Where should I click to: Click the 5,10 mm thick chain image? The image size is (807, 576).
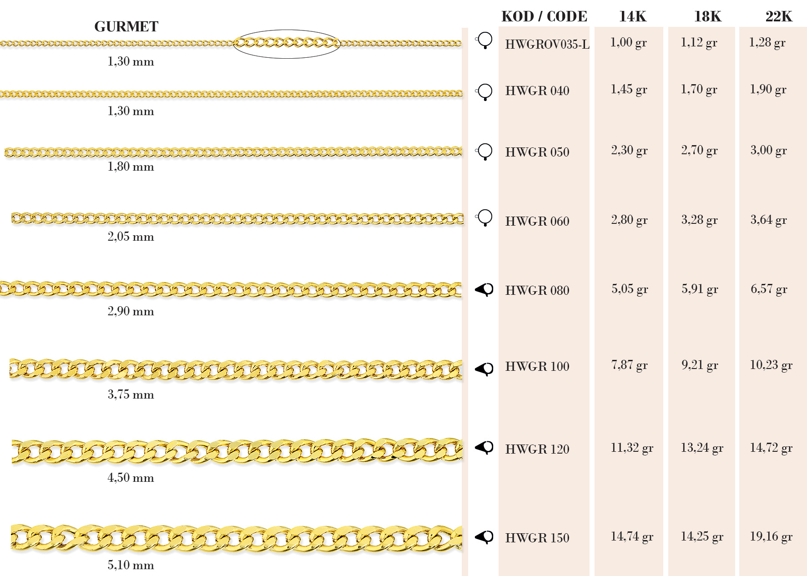(x=237, y=538)
